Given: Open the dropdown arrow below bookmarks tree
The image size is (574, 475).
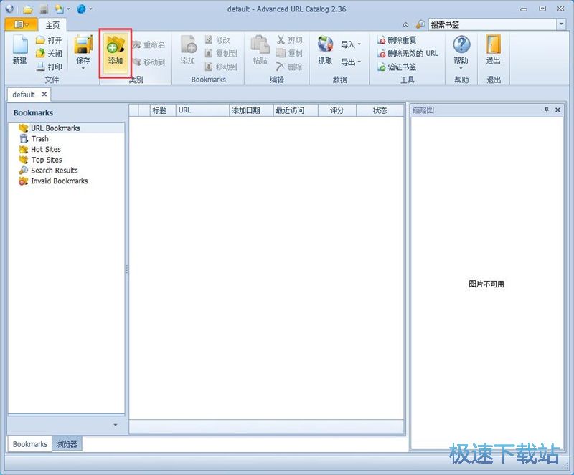Looking at the screenshot, I should coord(116,425).
